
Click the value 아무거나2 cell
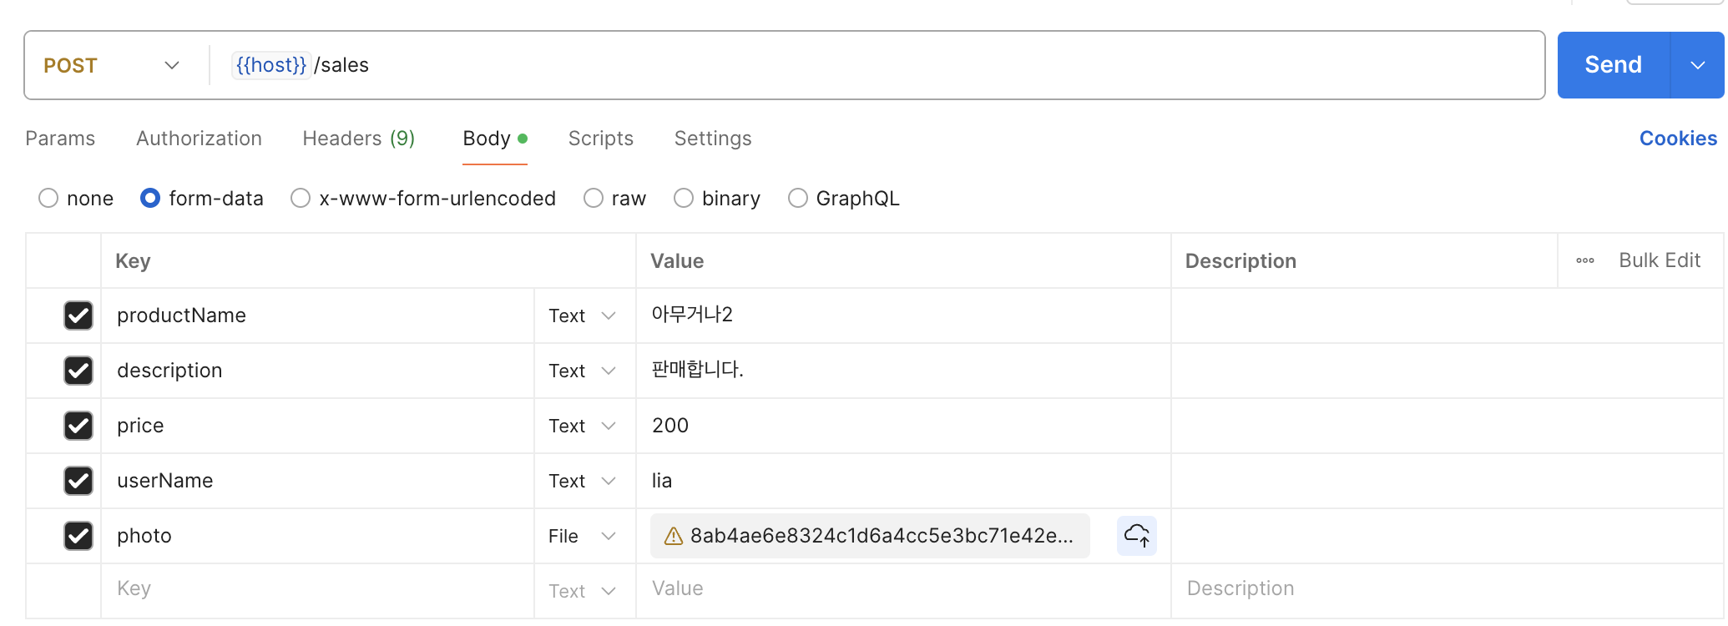point(903,316)
